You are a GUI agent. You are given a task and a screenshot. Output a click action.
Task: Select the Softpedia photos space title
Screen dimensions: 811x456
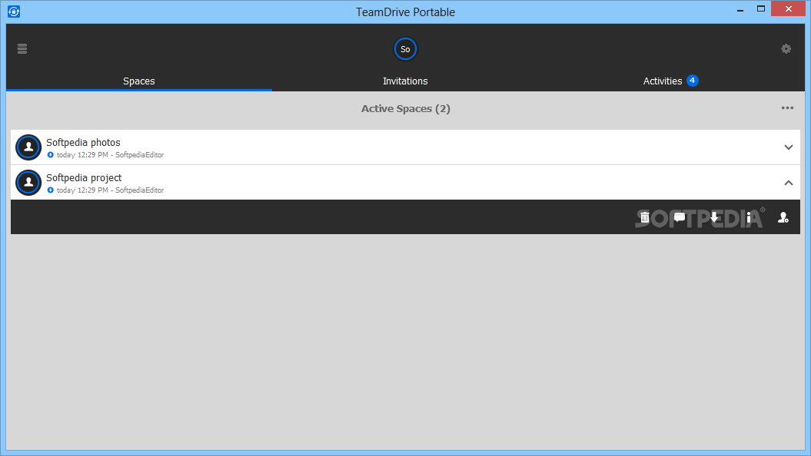point(83,143)
